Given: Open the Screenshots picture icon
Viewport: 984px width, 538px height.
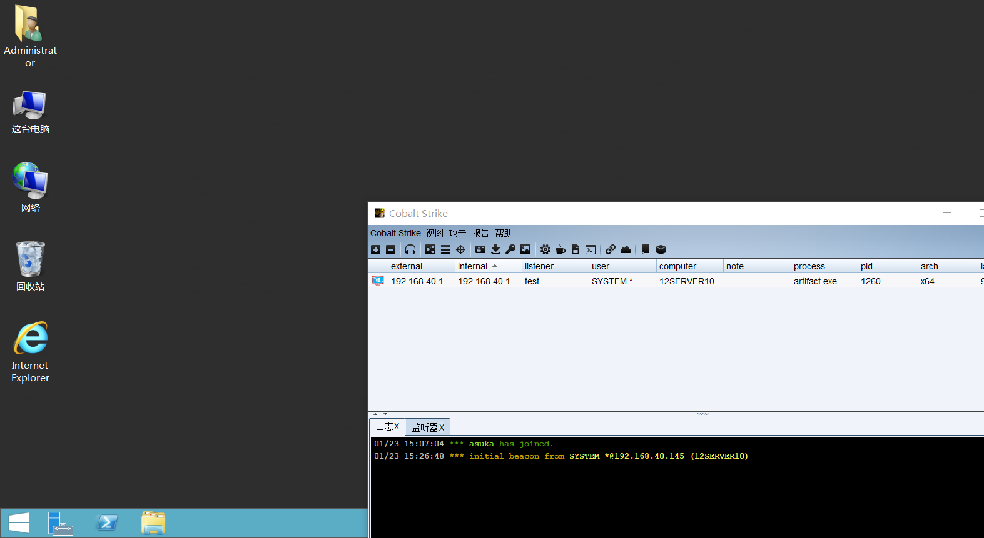Looking at the screenshot, I should coord(525,249).
